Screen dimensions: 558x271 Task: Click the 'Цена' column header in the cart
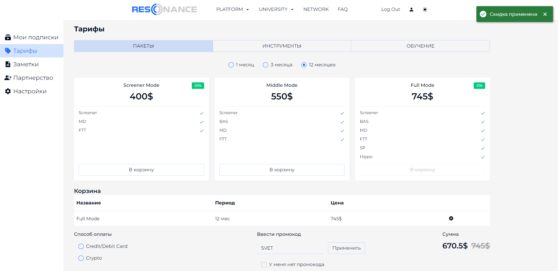[337, 203]
